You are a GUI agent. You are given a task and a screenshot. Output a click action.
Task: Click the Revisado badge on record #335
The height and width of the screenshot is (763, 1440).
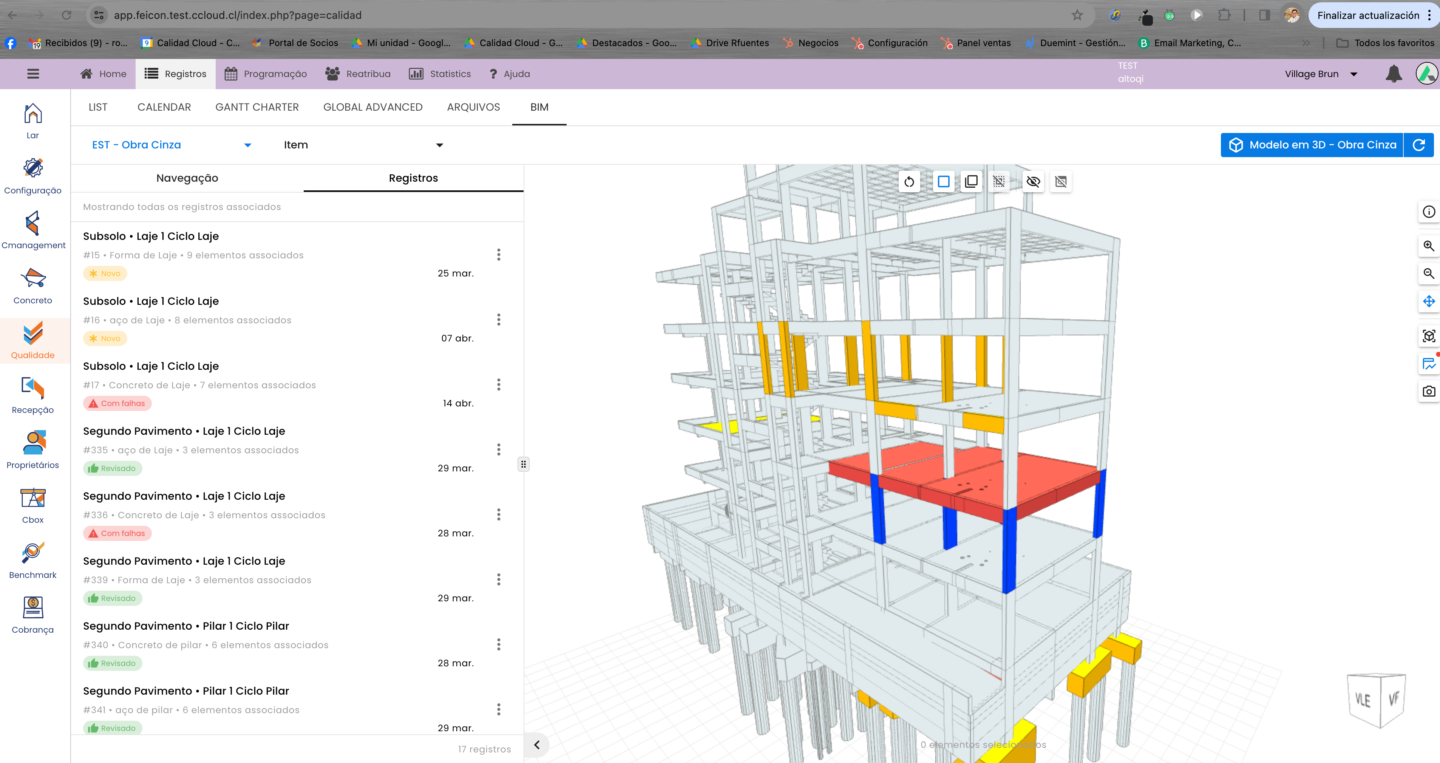coord(112,468)
